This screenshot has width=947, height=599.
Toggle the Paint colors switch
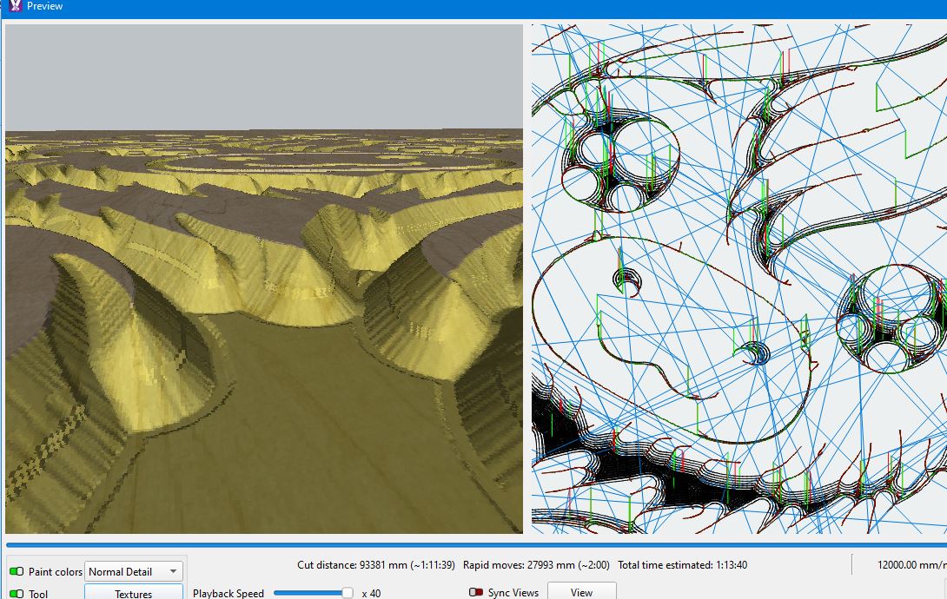click(17, 571)
